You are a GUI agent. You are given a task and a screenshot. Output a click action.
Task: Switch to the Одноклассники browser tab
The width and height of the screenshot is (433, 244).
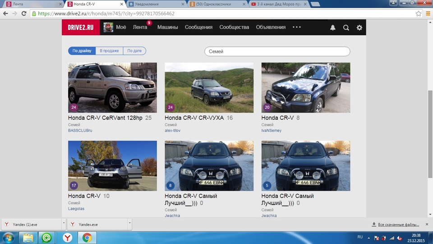tap(217, 4)
